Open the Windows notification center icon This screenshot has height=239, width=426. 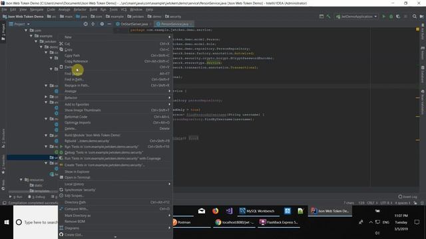click(x=417, y=222)
